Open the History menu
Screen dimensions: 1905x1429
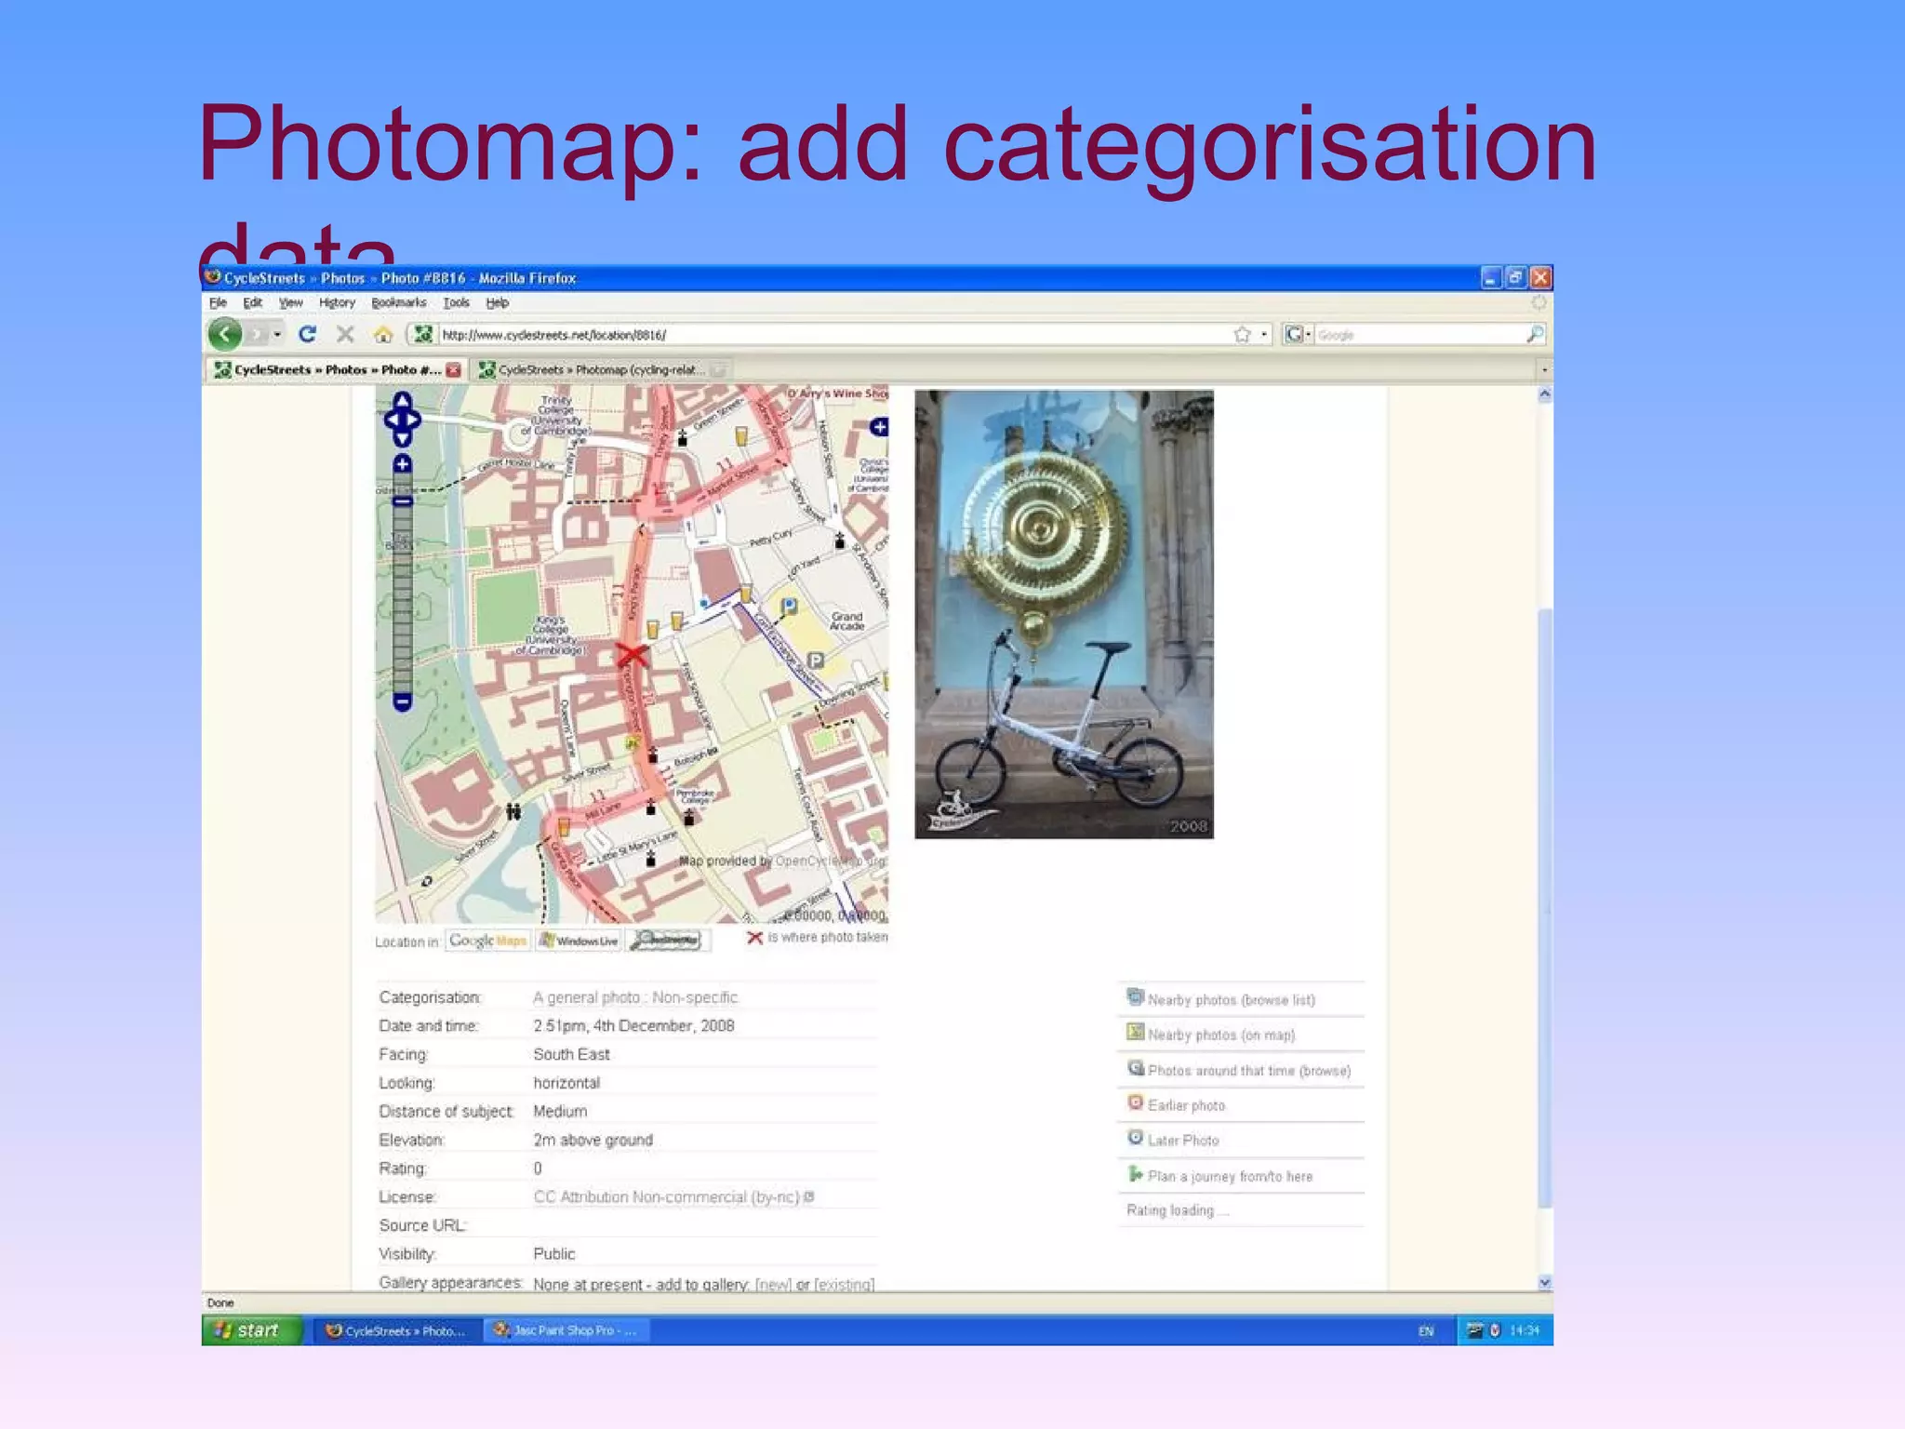[x=337, y=302]
